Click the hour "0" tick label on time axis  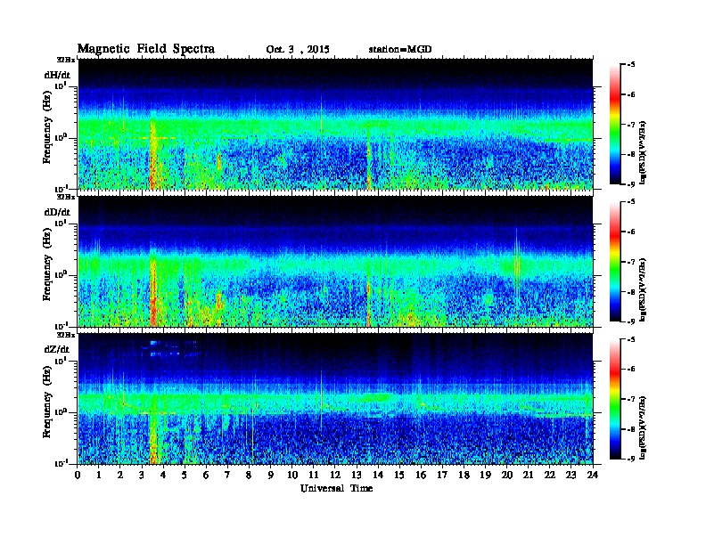tap(78, 475)
